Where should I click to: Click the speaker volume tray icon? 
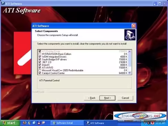(148, 123)
